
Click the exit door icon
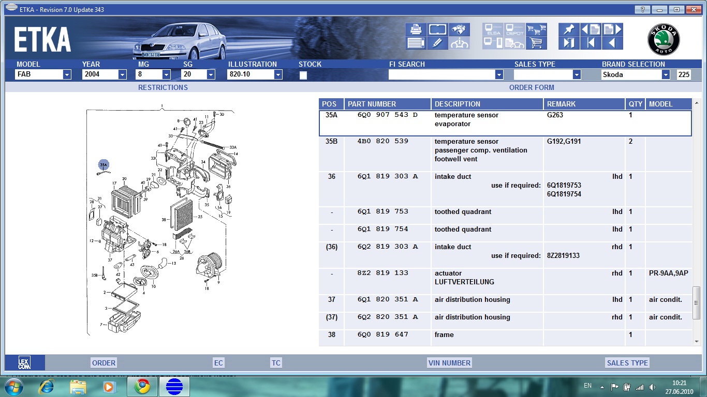tap(569, 43)
